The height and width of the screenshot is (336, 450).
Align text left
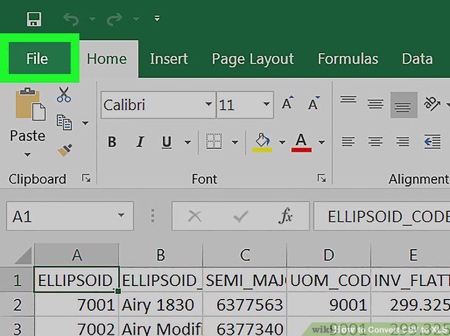pos(348,141)
